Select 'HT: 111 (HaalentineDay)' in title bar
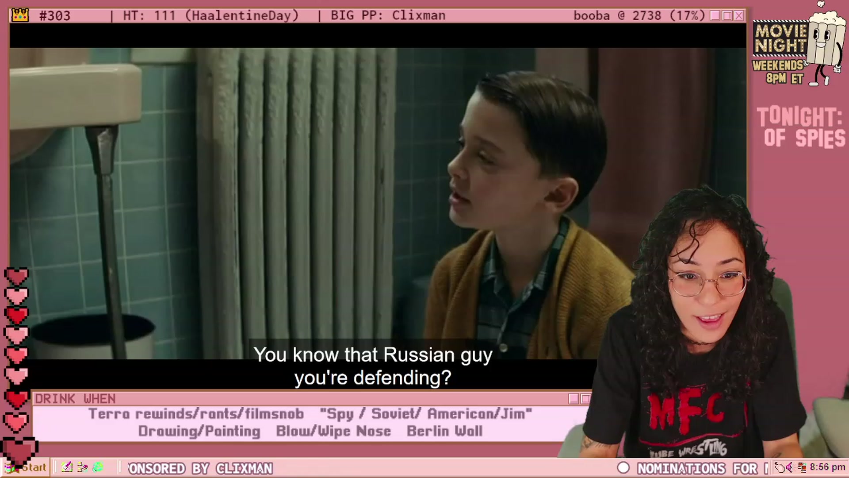Image resolution: width=849 pixels, height=478 pixels. [211, 16]
